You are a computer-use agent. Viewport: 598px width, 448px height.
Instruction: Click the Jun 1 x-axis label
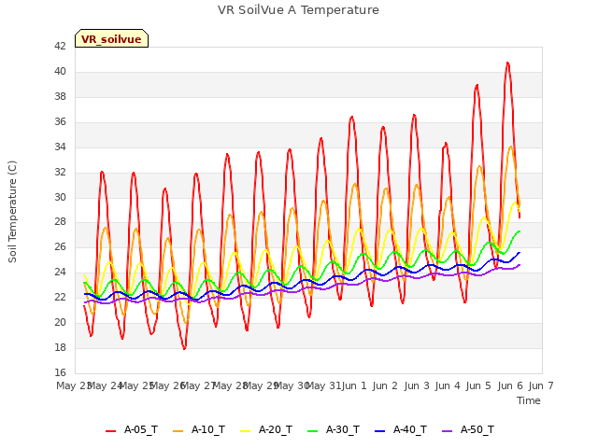(x=354, y=385)
